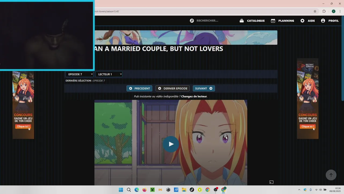Image resolution: width=344 pixels, height=194 pixels.
Task: Open the volume tray icon
Action: pyautogui.click(x=320, y=190)
